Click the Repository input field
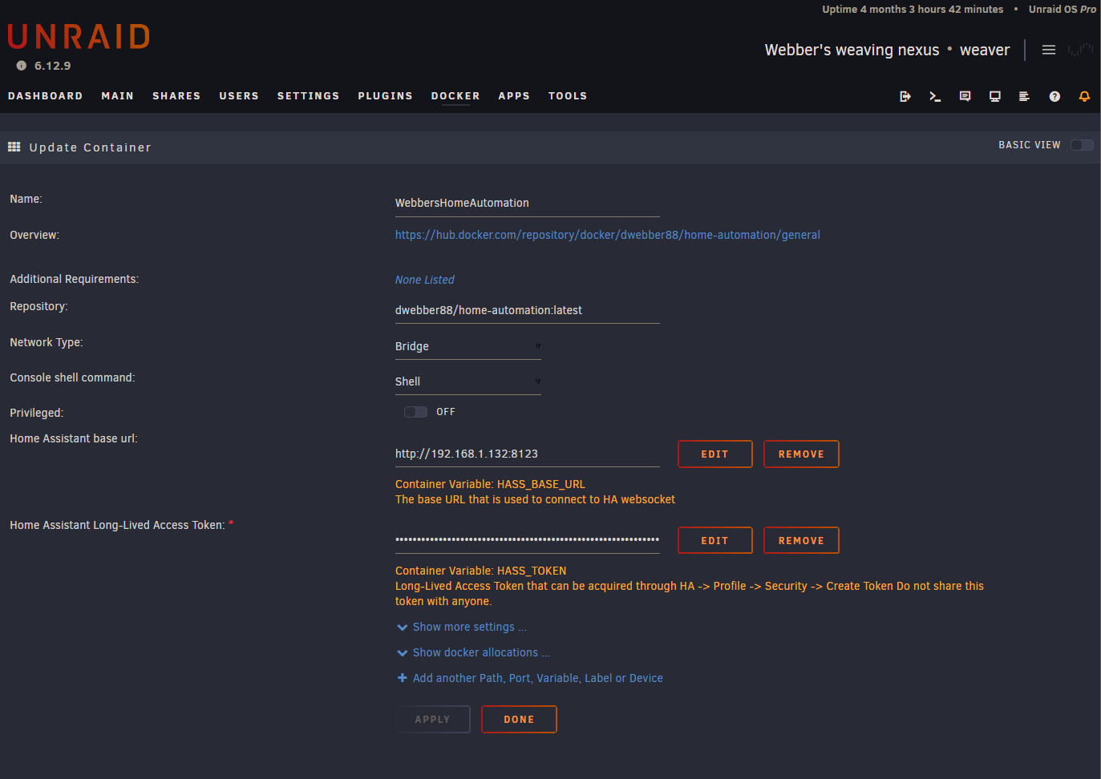This screenshot has height=779, width=1101. pos(527,311)
